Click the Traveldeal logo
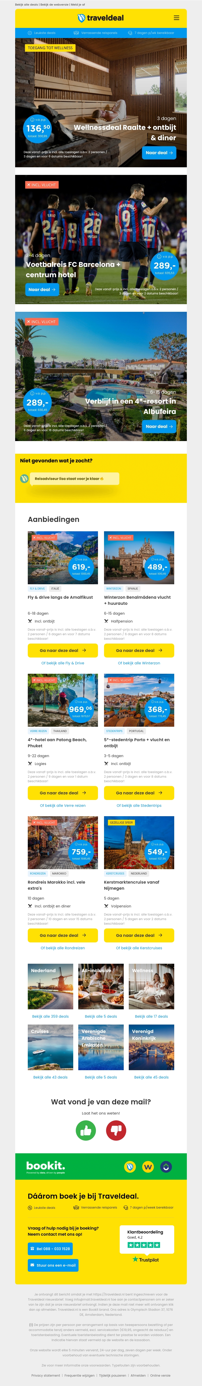The height and width of the screenshot is (1386, 202). [101, 18]
